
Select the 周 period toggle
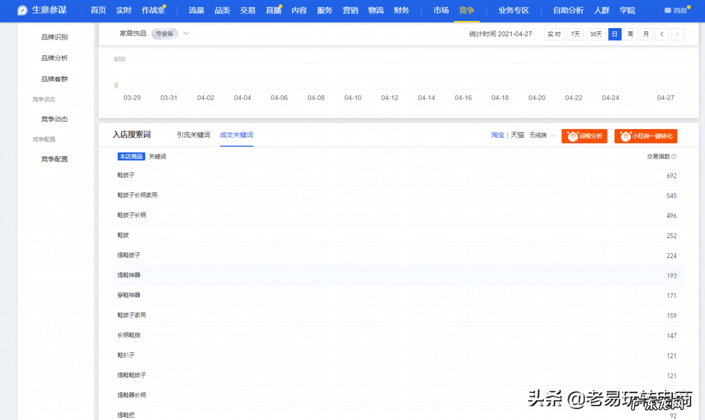[x=630, y=34]
